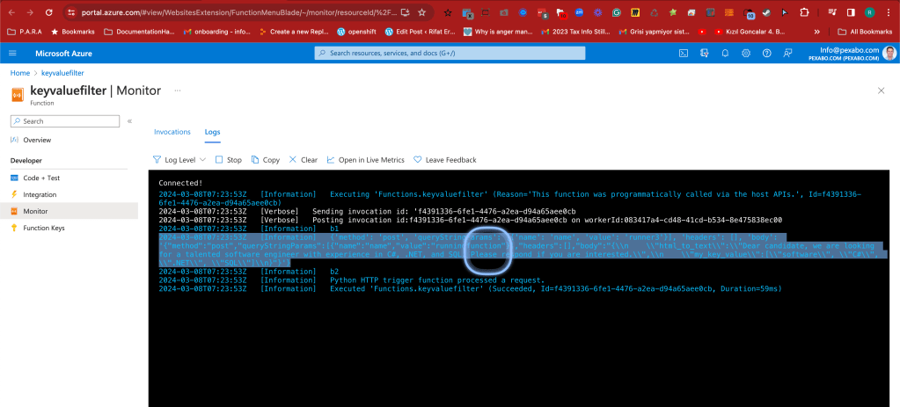Open the Chrome media control icon

[833, 12]
